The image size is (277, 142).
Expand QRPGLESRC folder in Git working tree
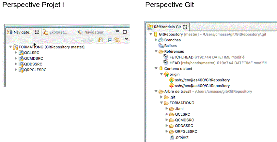click(x=167, y=131)
